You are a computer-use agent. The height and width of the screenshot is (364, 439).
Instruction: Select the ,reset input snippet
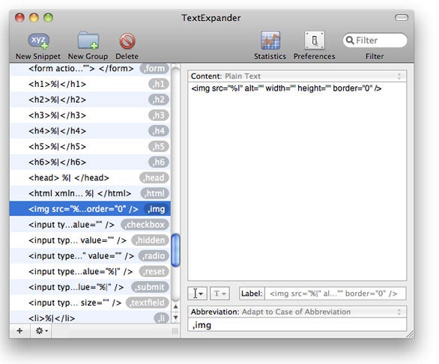(90, 271)
